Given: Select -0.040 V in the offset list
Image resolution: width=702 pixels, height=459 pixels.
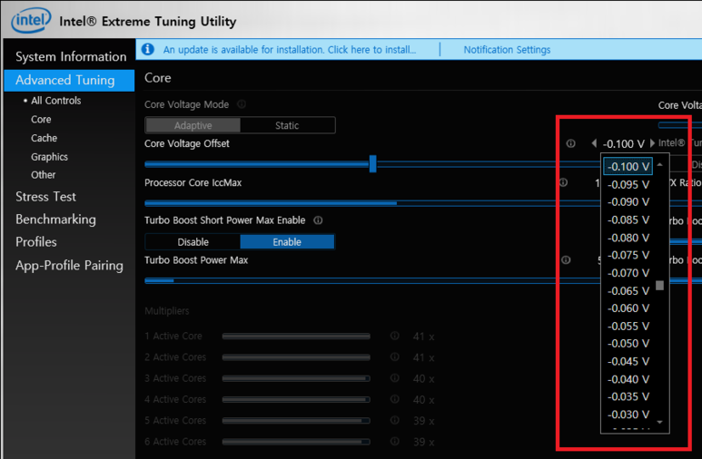Looking at the screenshot, I should 628,379.
